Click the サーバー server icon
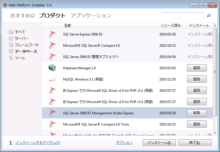Viewport: 220px width, 152px height. click(11, 38)
